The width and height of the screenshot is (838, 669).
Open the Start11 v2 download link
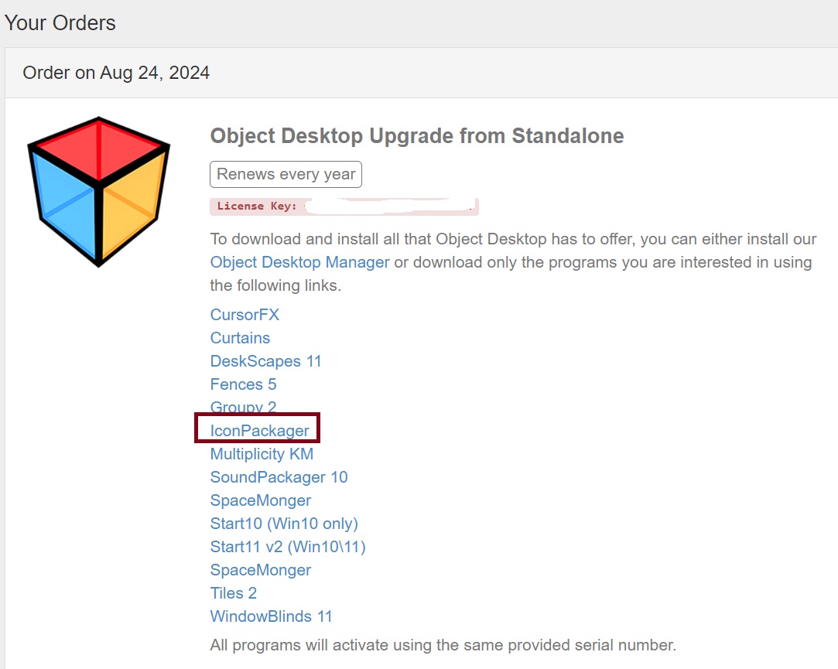click(288, 547)
